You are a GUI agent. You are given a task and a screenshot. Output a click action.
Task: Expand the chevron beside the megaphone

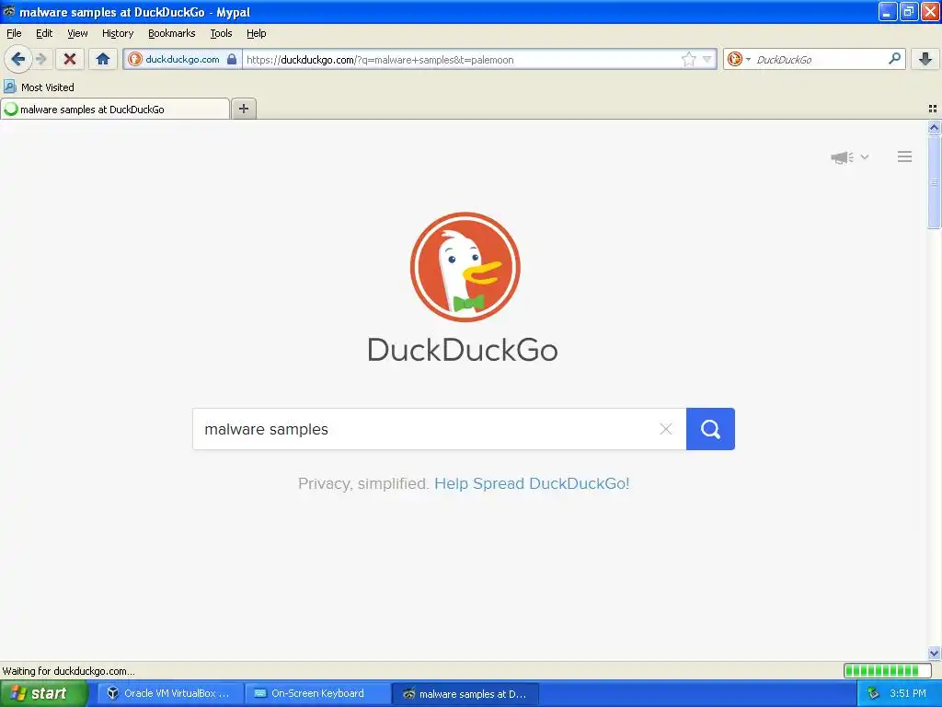pyautogui.click(x=865, y=156)
